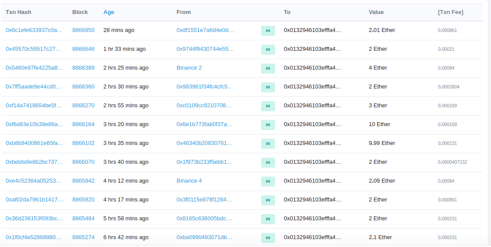Open block 8866950
This screenshot has height=247, width=491.
[x=83, y=30]
